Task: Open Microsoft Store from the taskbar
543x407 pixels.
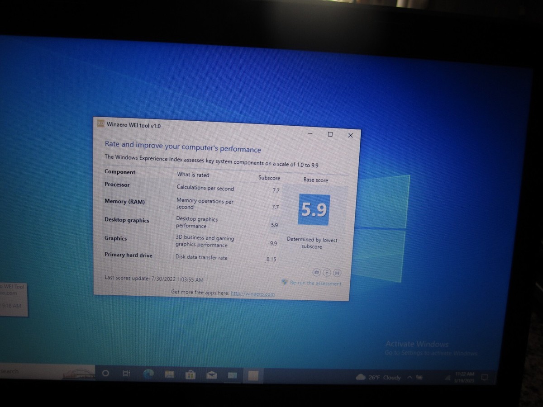Action: pyautogui.click(x=190, y=375)
